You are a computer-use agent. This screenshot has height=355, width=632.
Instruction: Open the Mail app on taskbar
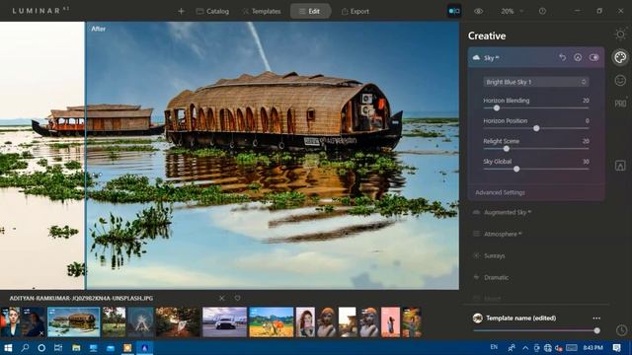[x=111, y=348]
